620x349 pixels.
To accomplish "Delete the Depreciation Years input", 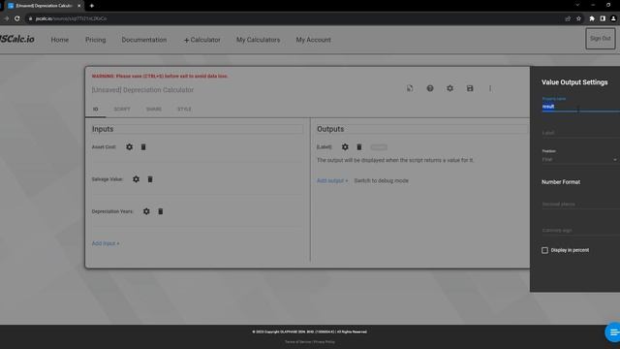I will (x=161, y=211).
